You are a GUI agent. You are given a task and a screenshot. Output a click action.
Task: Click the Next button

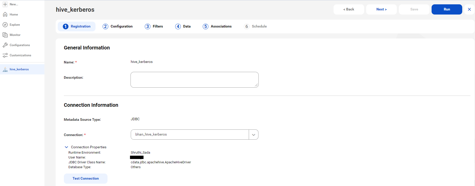382,9
